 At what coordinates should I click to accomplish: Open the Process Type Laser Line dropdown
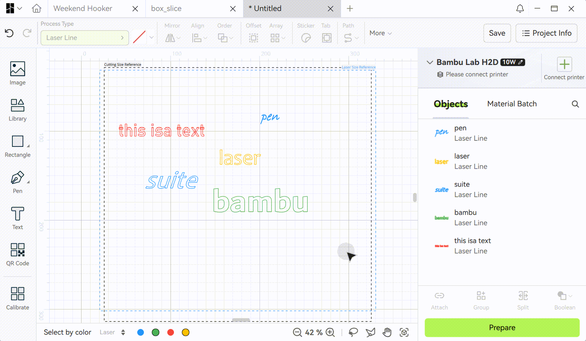[x=85, y=38]
